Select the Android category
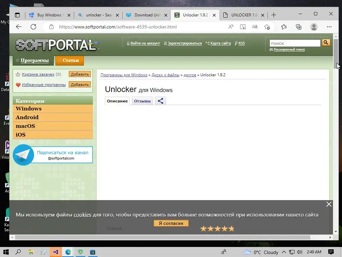The image size is (342, 257). coord(53,117)
